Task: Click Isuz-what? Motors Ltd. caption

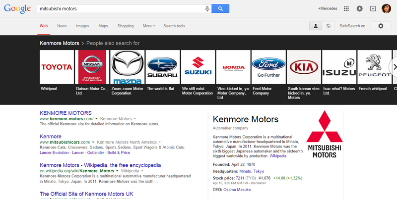Action: coord(339,91)
